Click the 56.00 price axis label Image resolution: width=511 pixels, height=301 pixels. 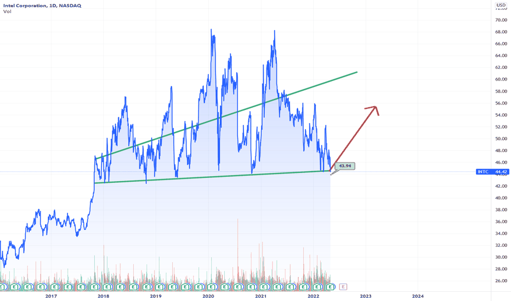(x=501, y=103)
